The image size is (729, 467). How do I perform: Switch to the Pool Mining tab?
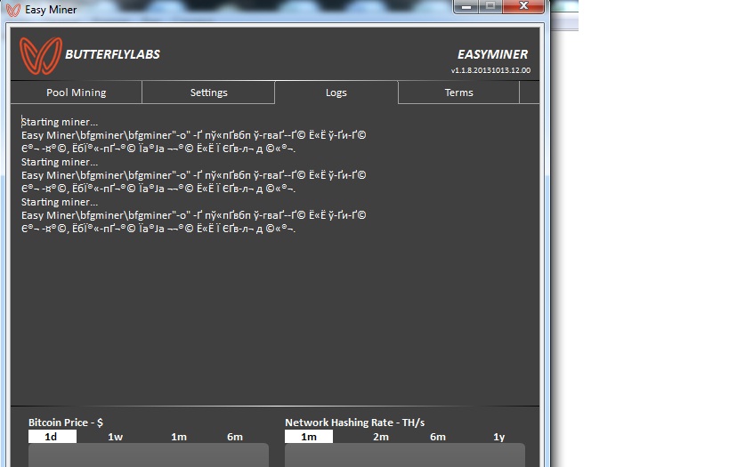pos(77,92)
